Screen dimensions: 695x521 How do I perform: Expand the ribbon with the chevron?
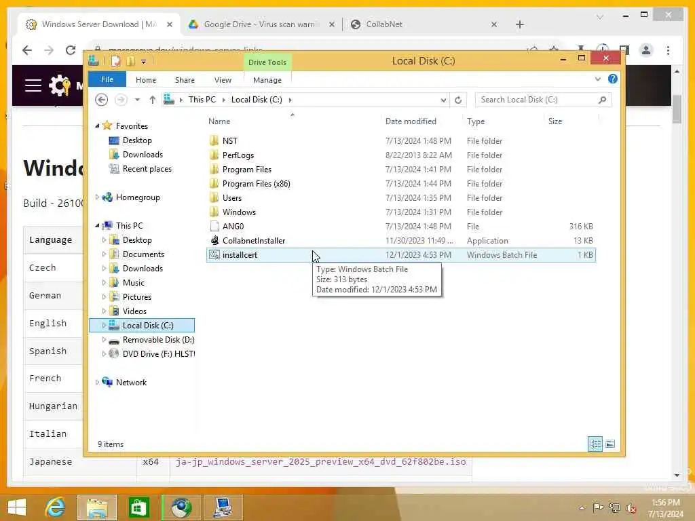pyautogui.click(x=597, y=79)
